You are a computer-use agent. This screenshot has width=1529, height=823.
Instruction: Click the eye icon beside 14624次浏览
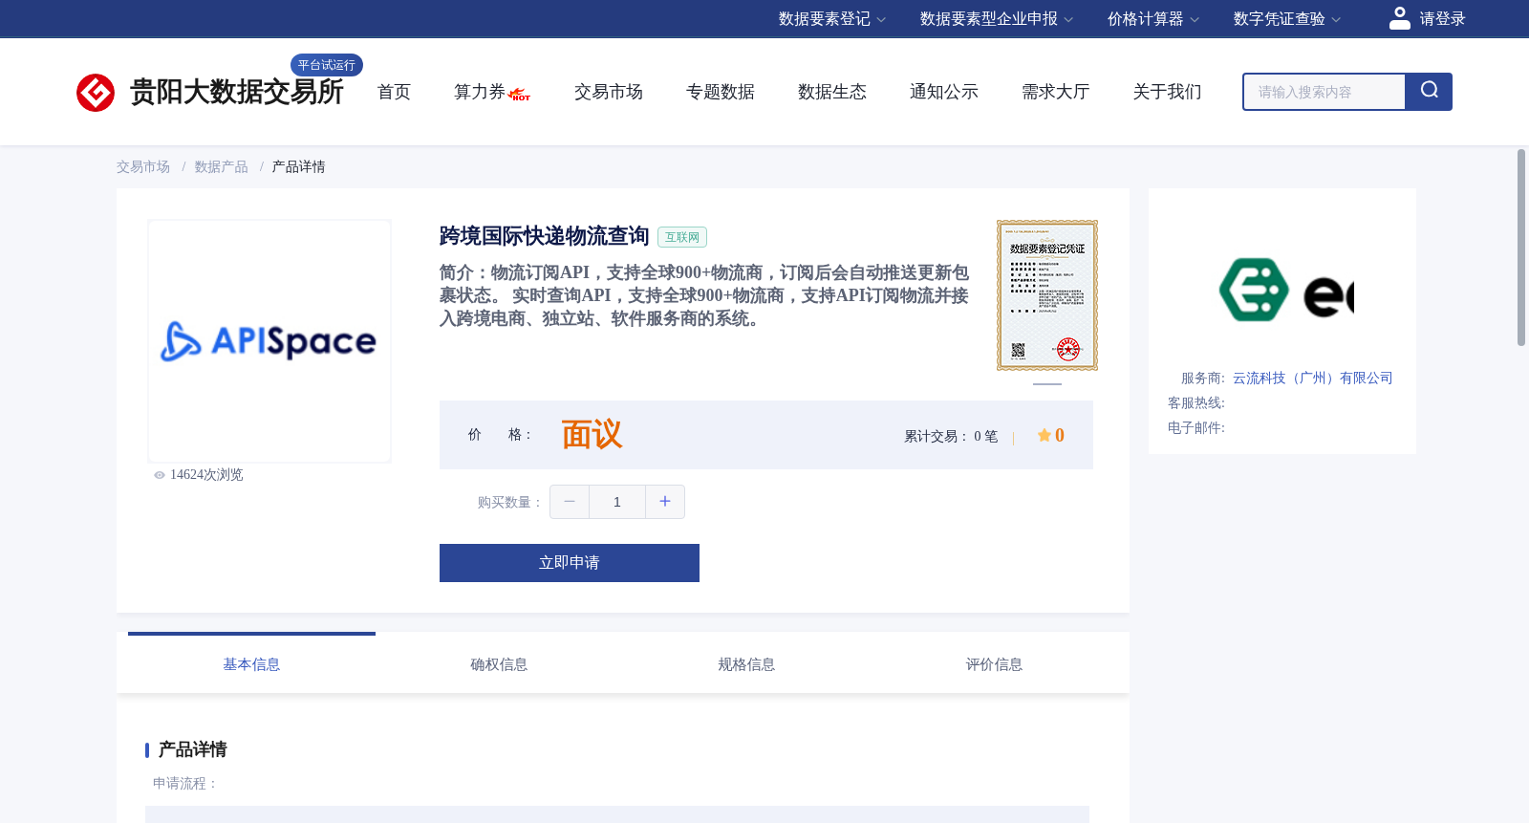160,475
